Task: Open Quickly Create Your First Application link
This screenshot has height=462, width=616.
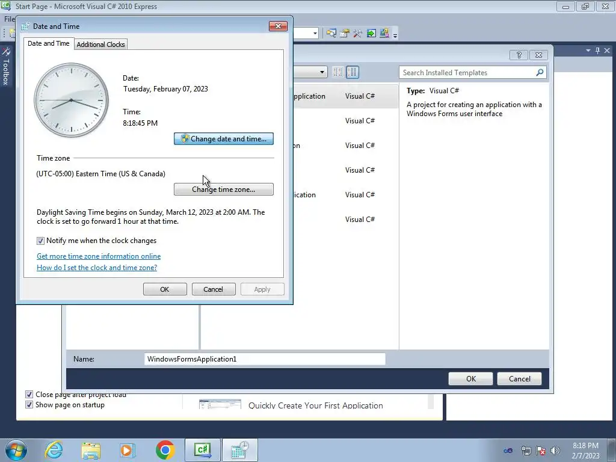Action: pyautogui.click(x=315, y=405)
